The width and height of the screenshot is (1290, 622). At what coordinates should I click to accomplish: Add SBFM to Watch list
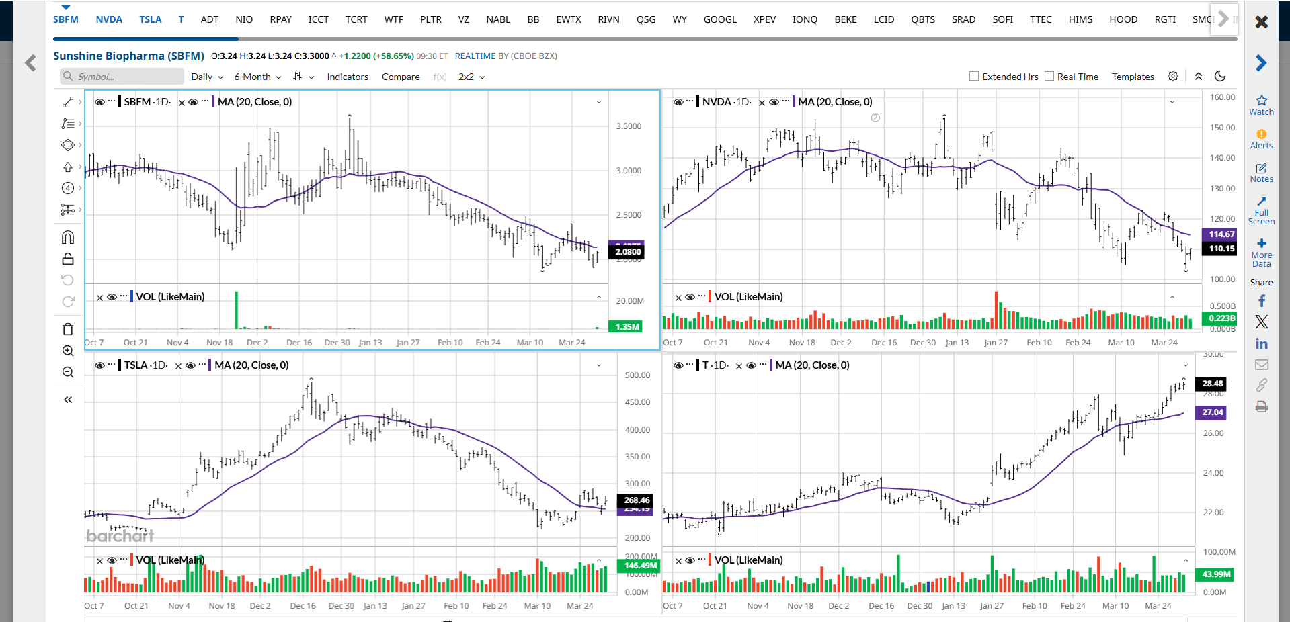[1261, 105]
